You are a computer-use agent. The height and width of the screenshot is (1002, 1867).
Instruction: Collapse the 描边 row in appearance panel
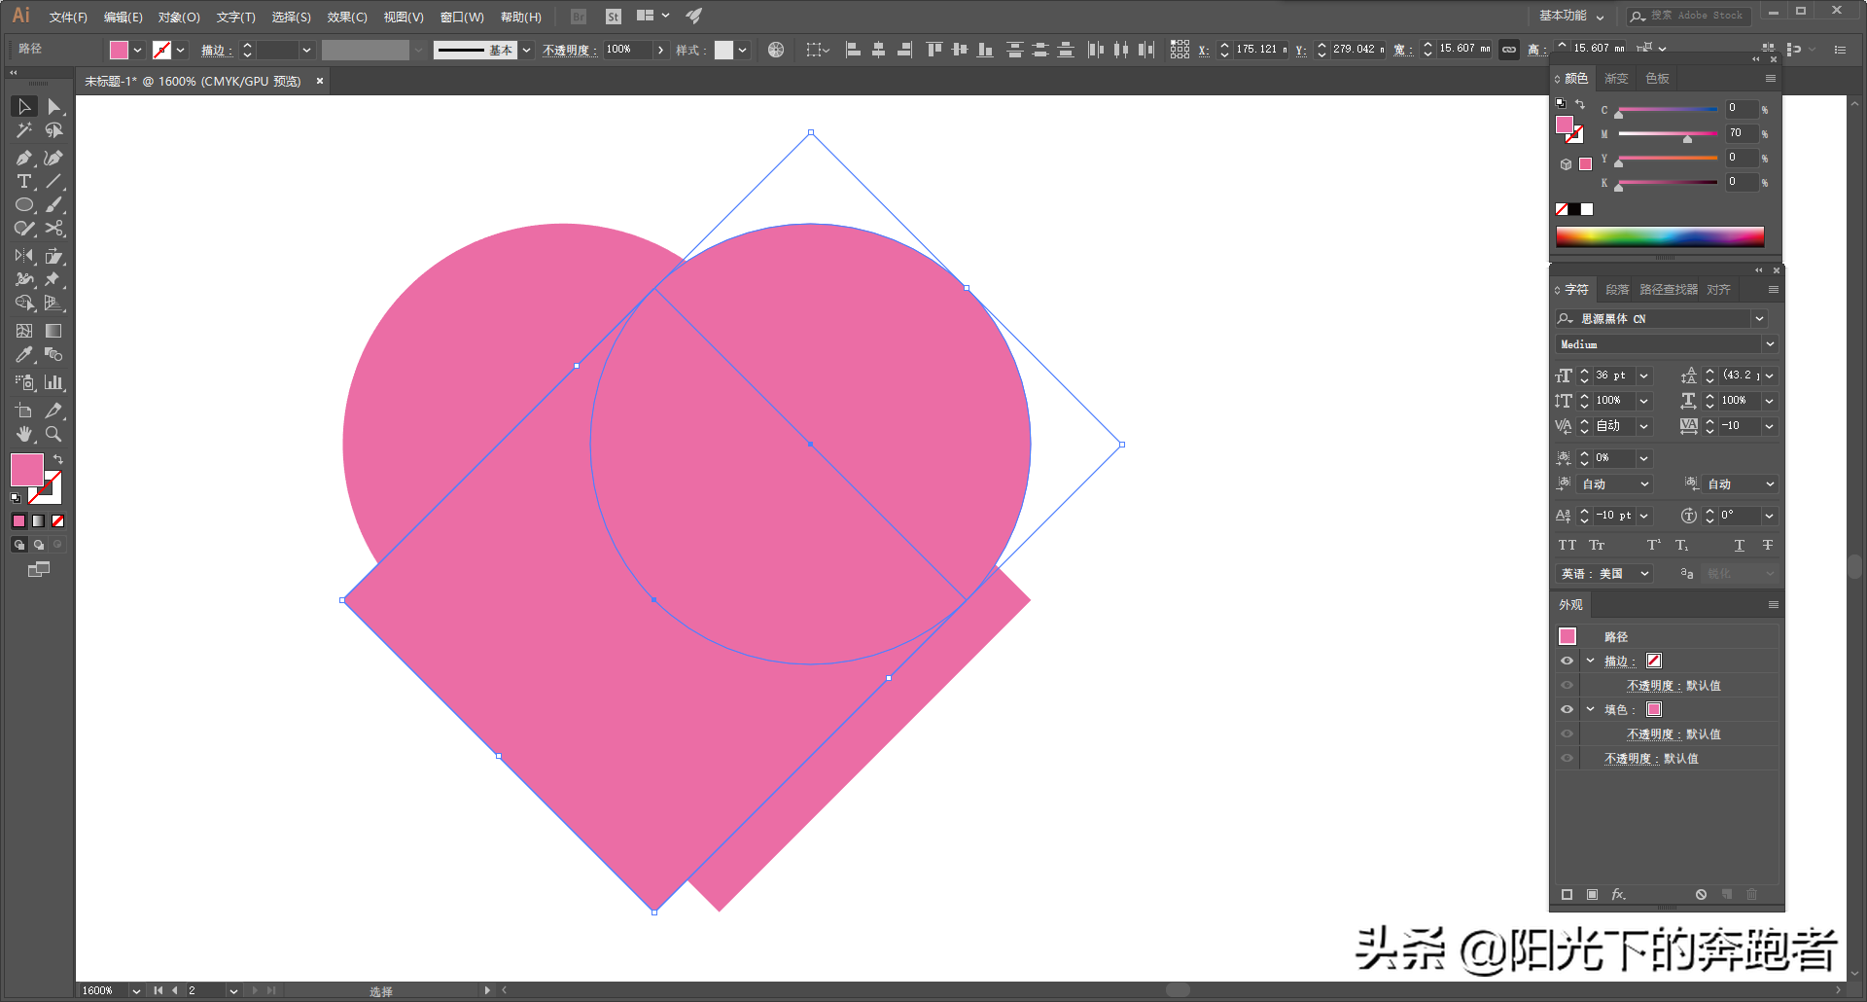pos(1591,661)
